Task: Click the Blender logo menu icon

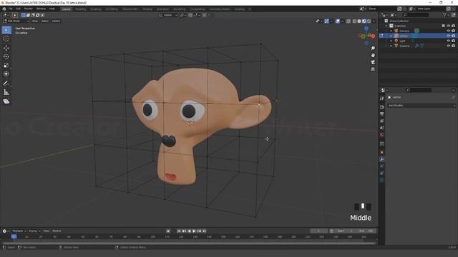Action: [4, 9]
